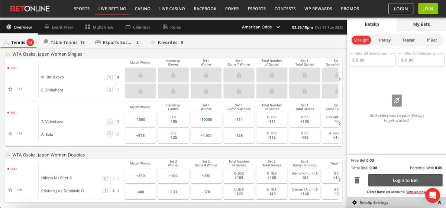The height and width of the screenshot is (208, 446).
Task: Click the Table Tennis paddle icon
Action: 46,42
